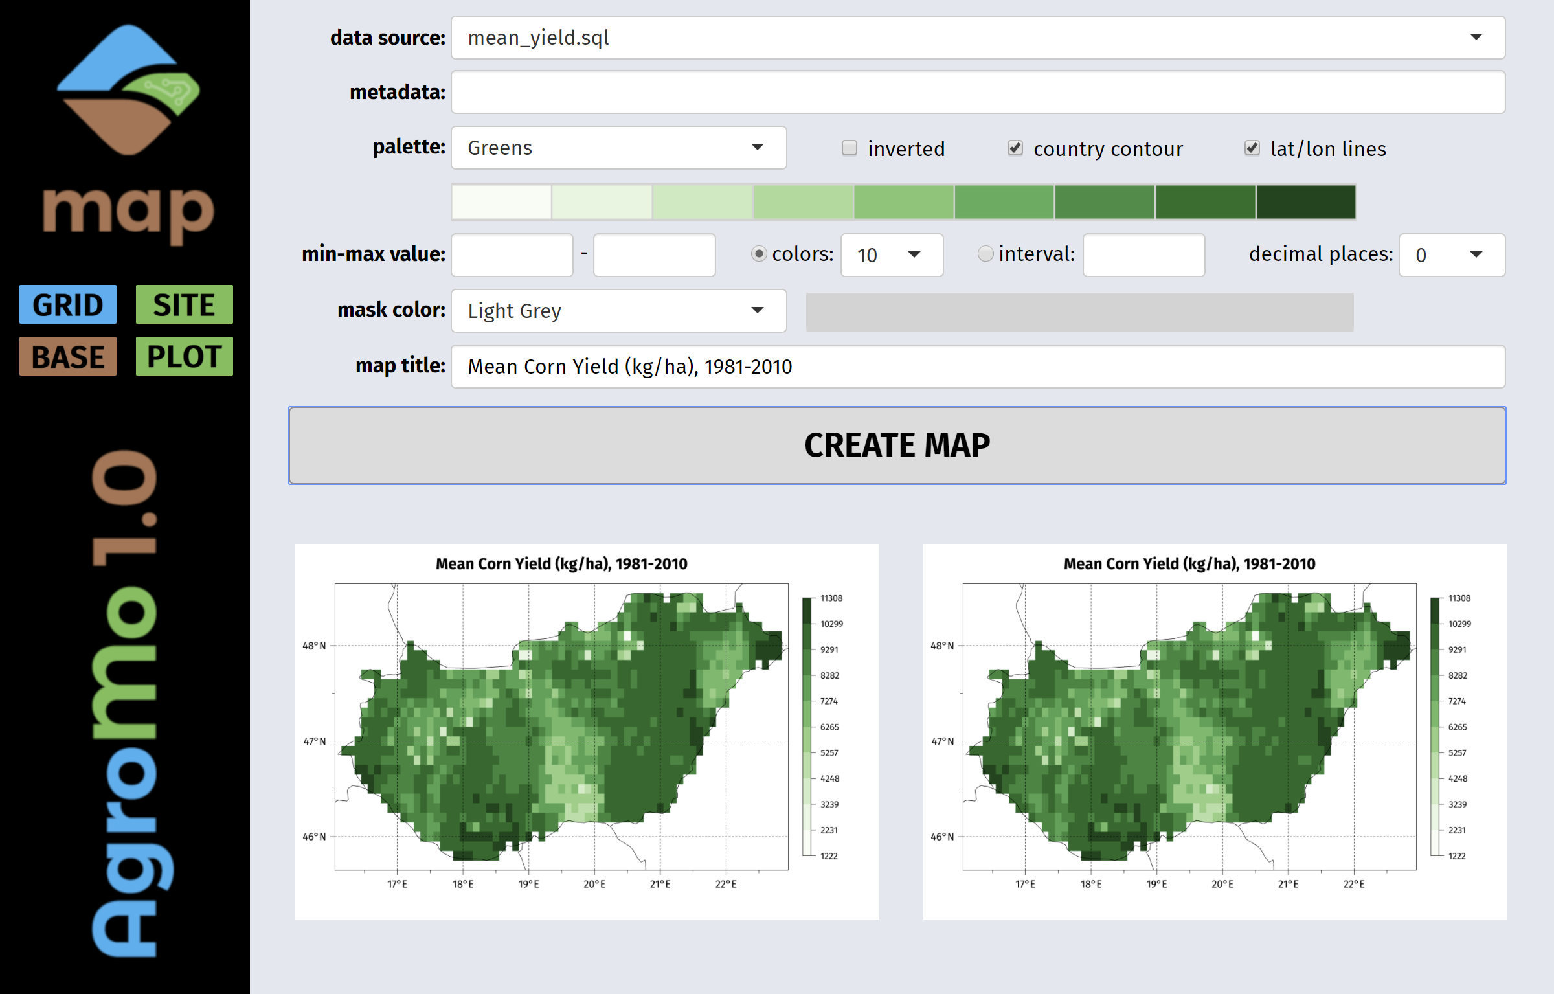
Task: Click the map title text field
Action: [x=978, y=367]
